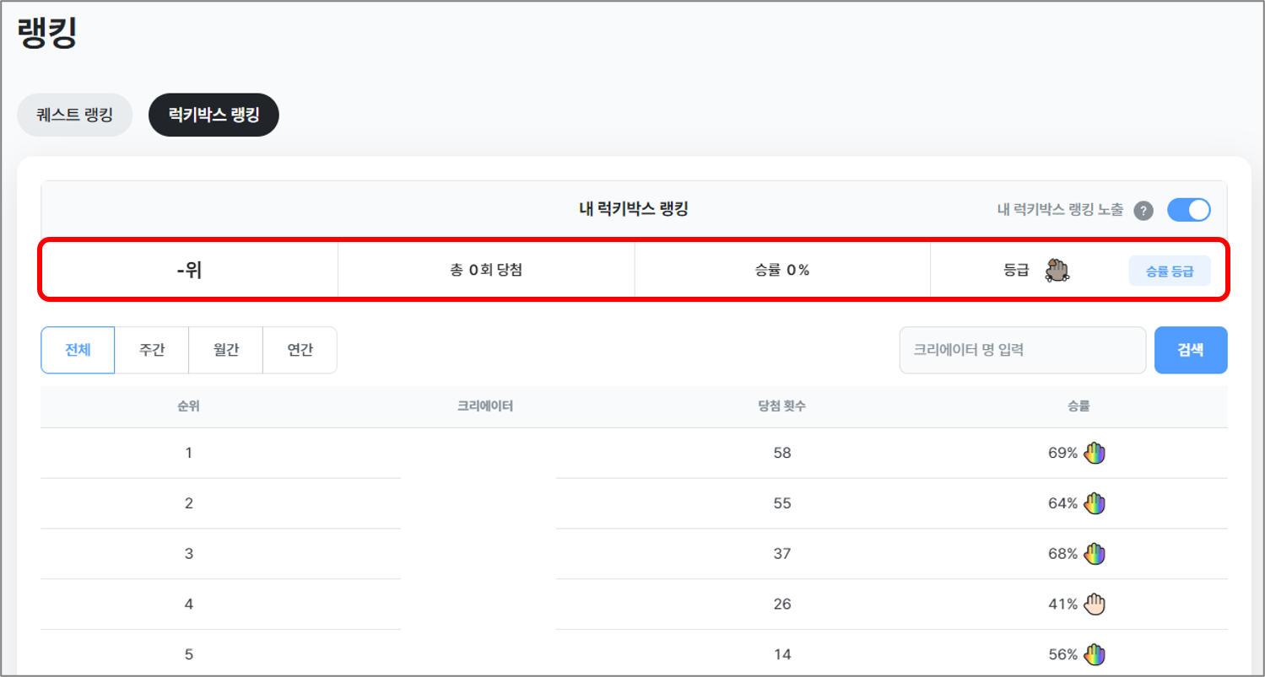Click the 69% win rate text
The width and height of the screenshot is (1265, 677).
click(1062, 453)
